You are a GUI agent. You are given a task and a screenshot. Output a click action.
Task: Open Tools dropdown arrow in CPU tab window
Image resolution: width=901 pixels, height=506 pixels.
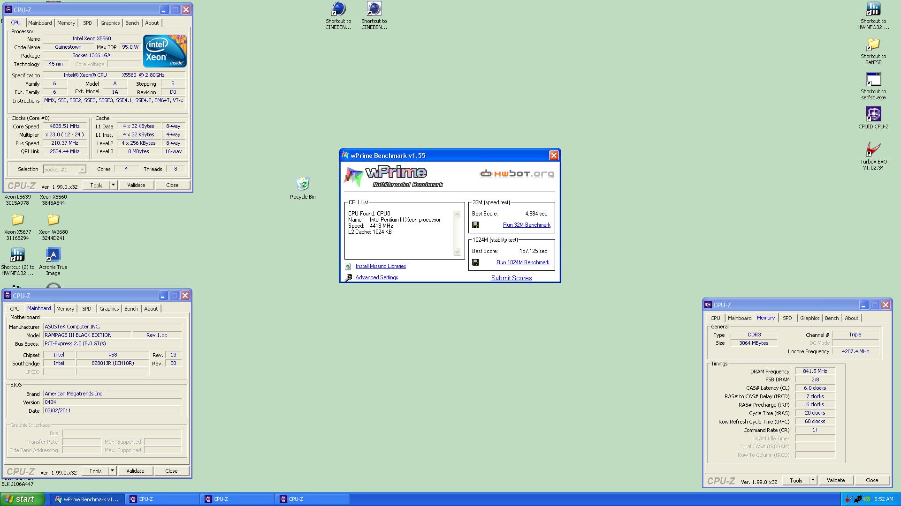point(113,185)
